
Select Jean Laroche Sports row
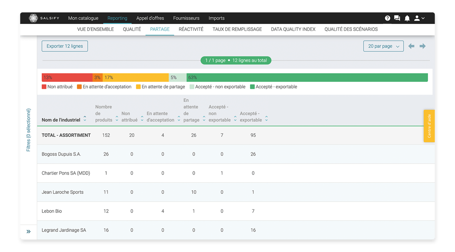click(x=236, y=192)
